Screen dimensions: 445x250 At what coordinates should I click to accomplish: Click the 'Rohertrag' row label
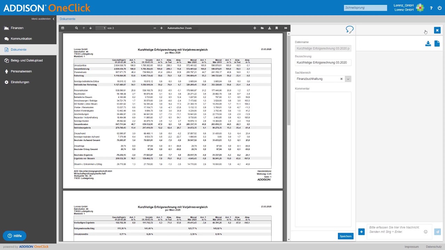pos(79,75)
